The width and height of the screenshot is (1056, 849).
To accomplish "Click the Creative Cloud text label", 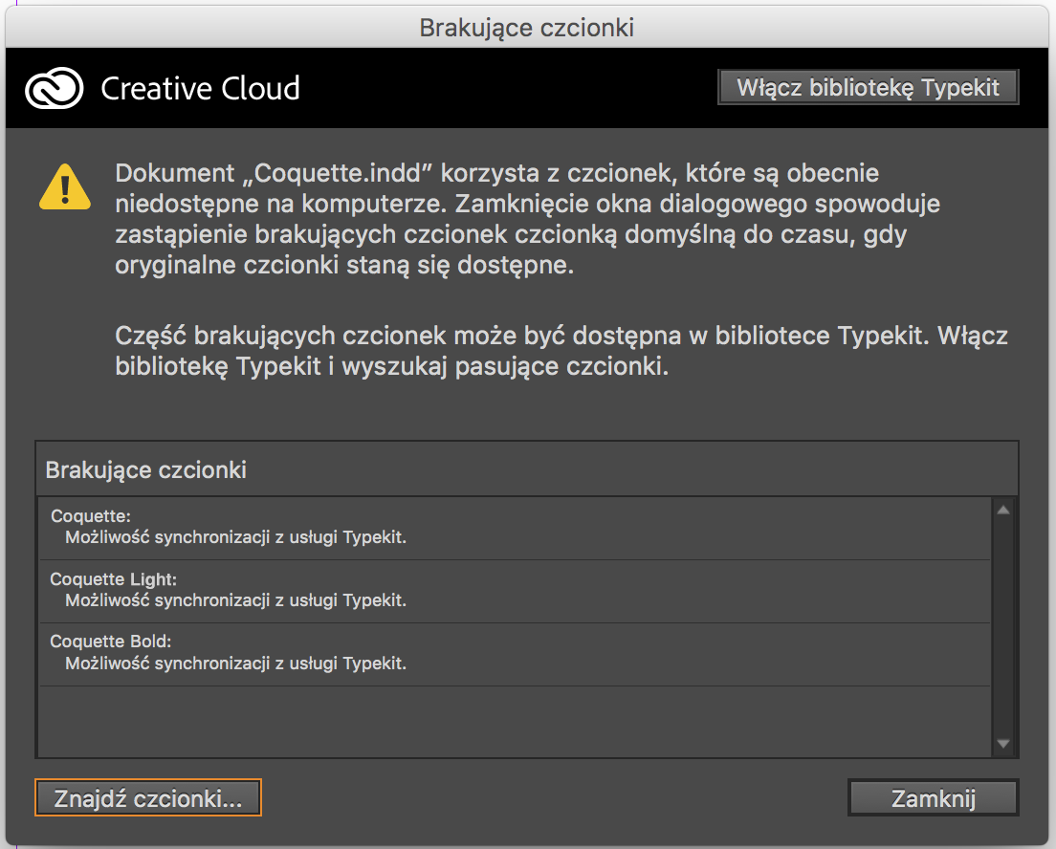I will 199,88.
